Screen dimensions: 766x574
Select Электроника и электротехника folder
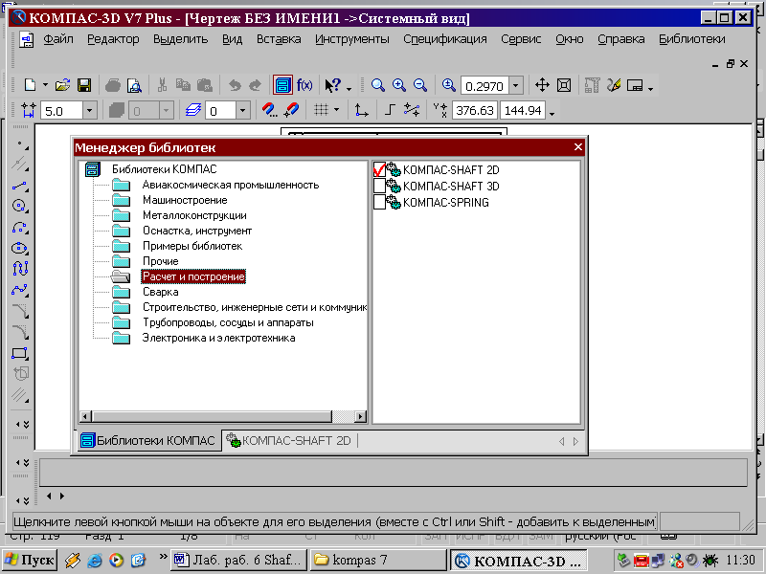coord(218,338)
